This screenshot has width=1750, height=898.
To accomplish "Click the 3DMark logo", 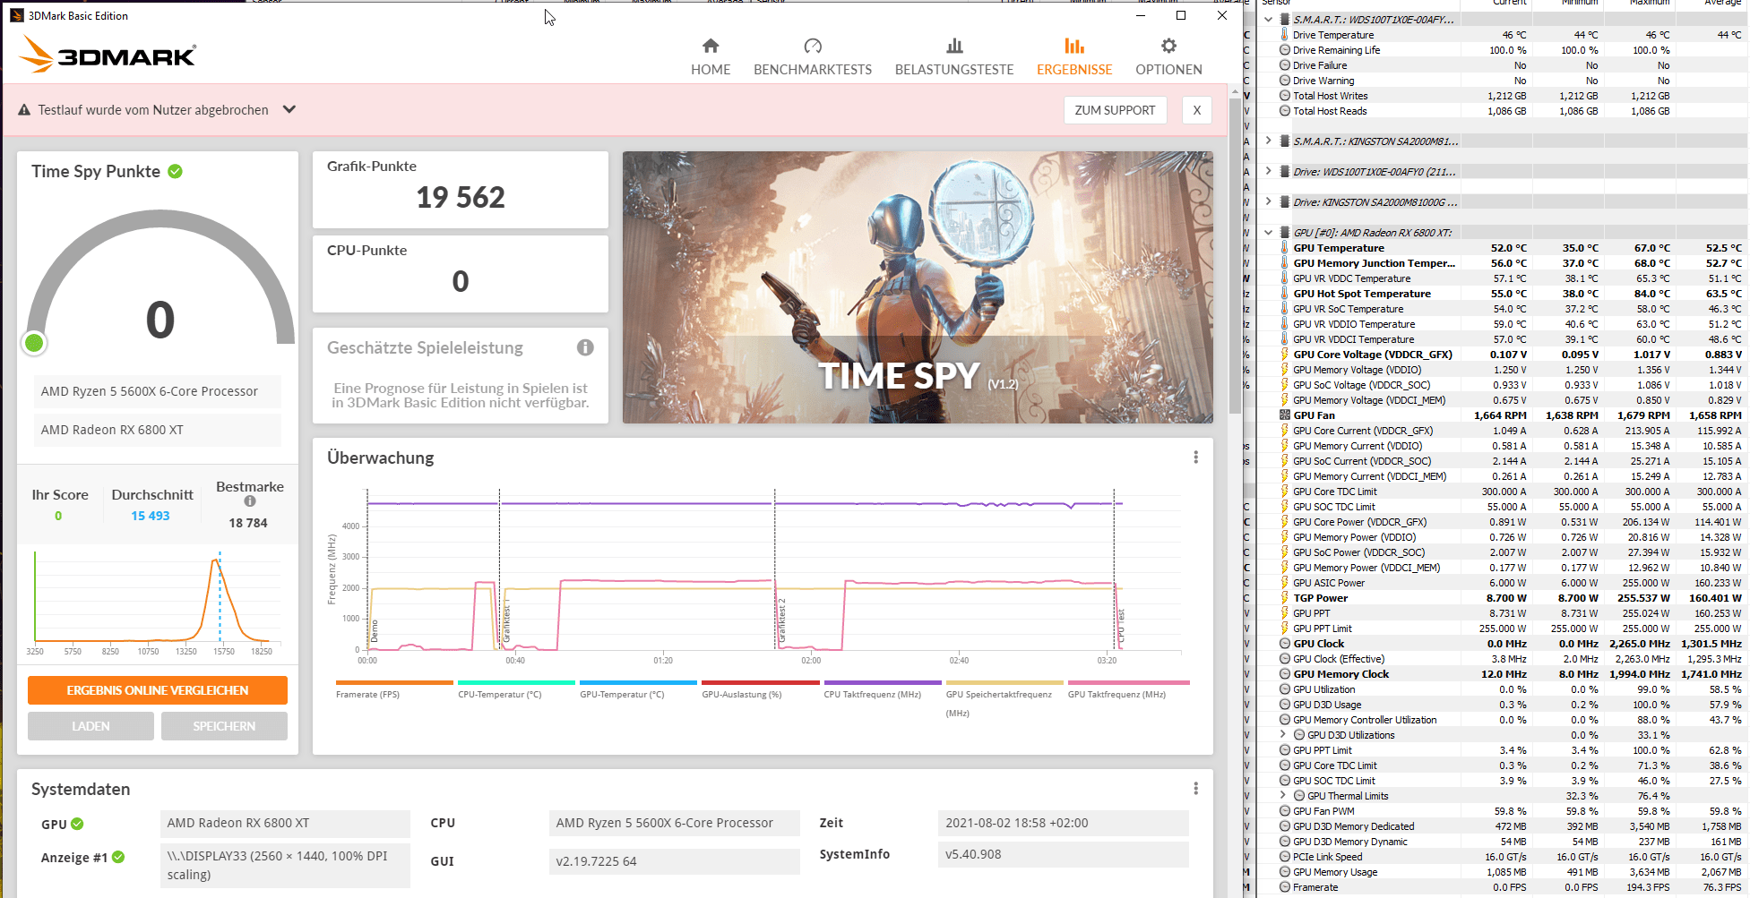I will point(108,55).
